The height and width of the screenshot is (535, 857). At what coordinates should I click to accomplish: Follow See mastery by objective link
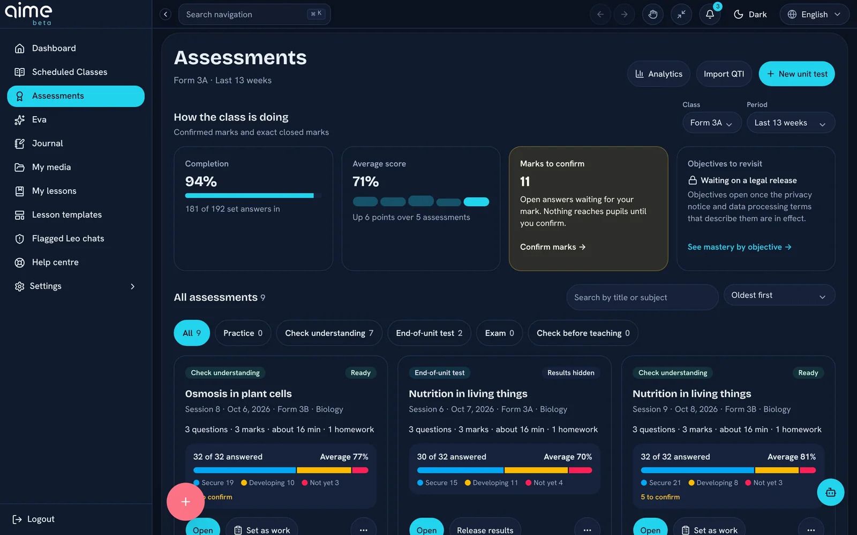click(x=739, y=247)
